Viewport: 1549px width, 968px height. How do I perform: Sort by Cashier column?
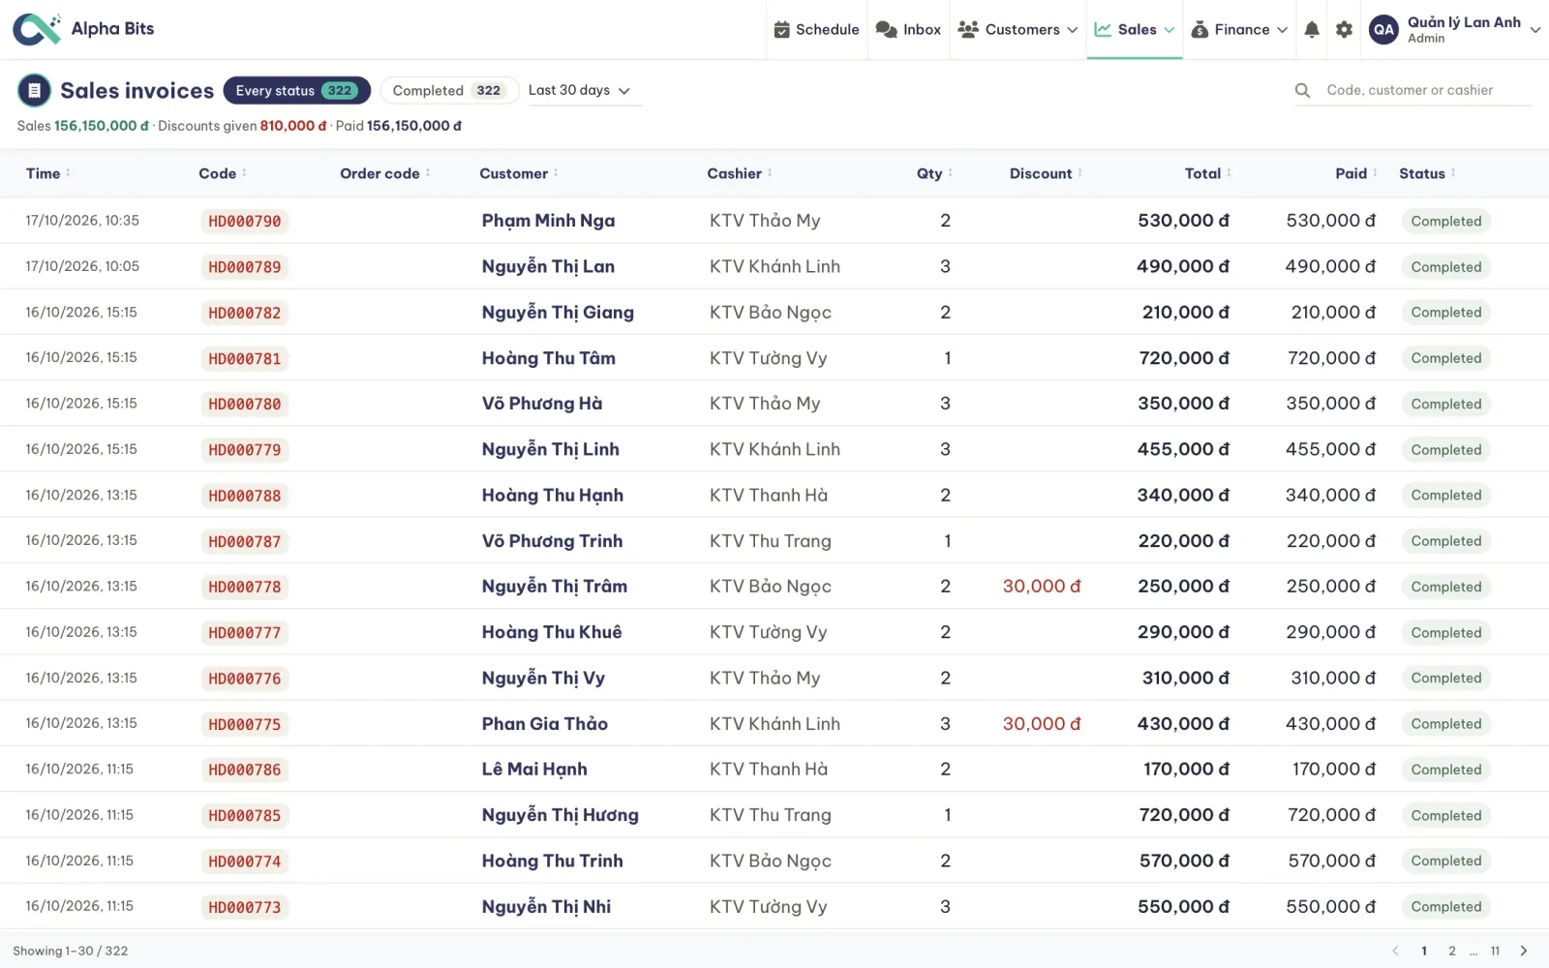[740, 173]
